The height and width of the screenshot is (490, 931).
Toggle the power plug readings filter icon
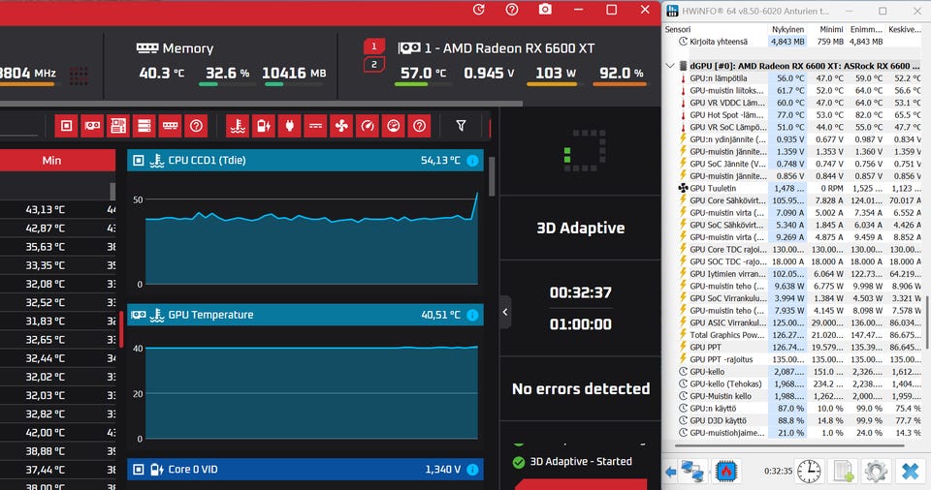tap(290, 126)
